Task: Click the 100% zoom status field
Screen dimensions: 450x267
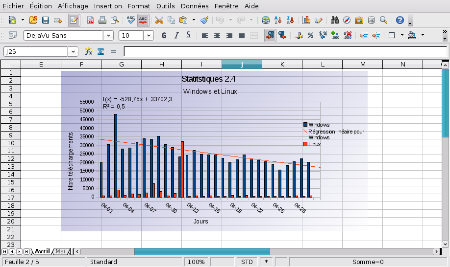Action: 196,262
